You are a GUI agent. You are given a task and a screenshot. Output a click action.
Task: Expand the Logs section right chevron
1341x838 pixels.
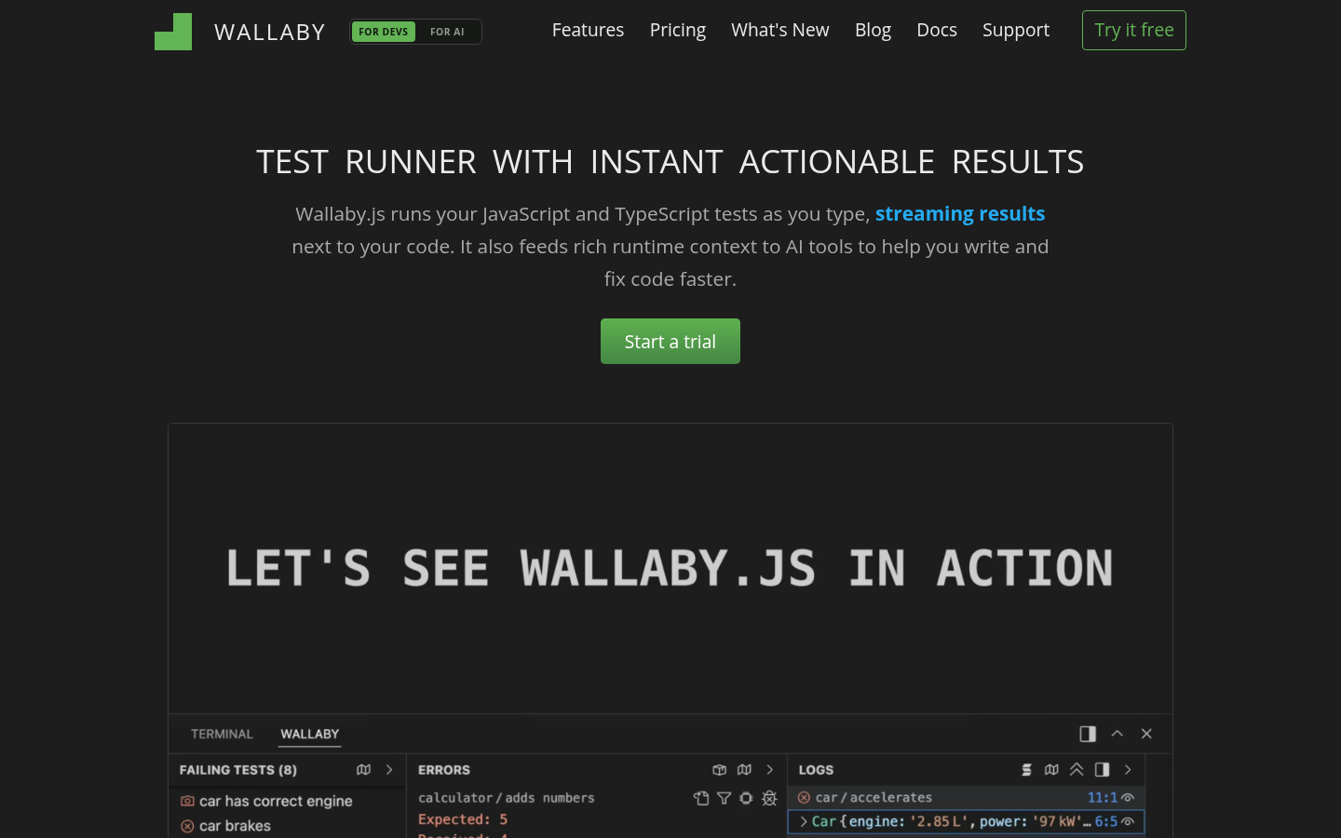(1128, 770)
